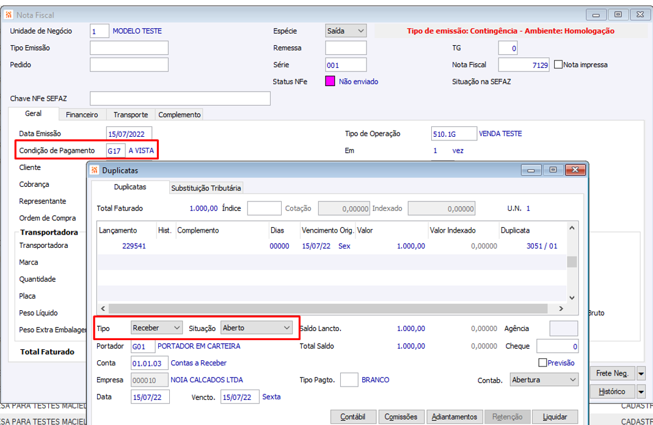Click the Agência input field
Screen dimensions: 653x425
(x=564, y=328)
